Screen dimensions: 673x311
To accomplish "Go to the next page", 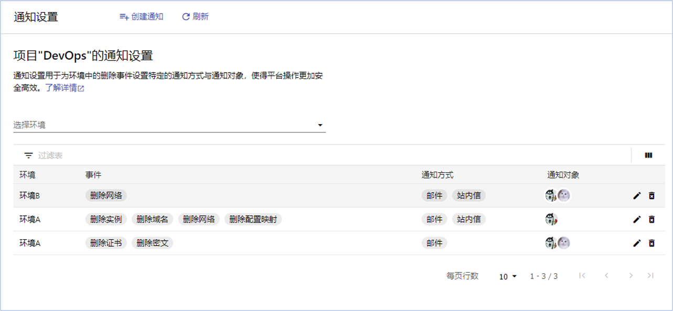I will coord(631,276).
